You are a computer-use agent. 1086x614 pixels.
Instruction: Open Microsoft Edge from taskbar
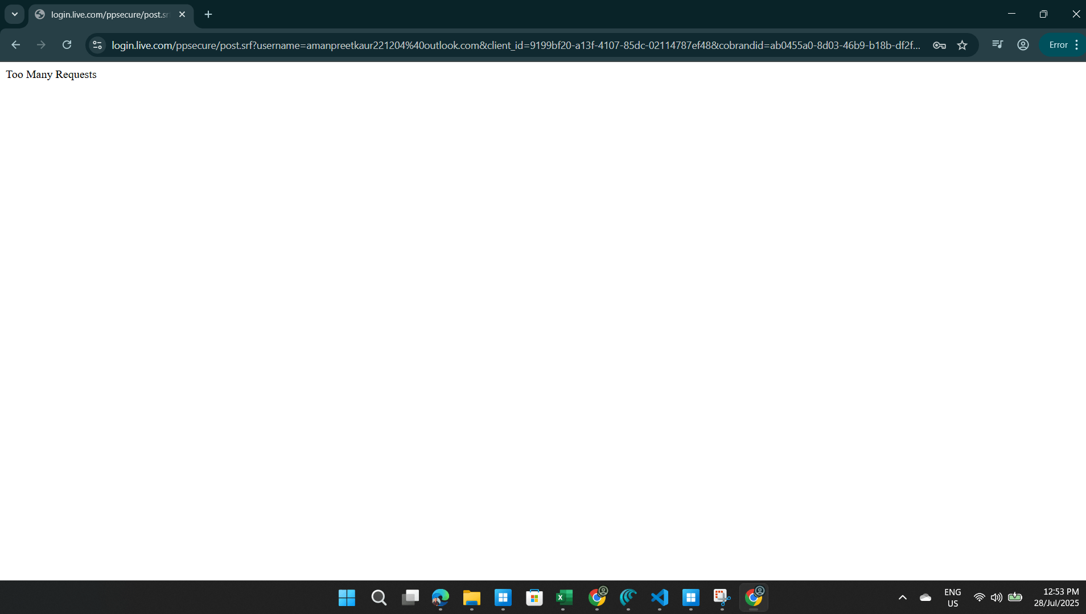point(441,597)
